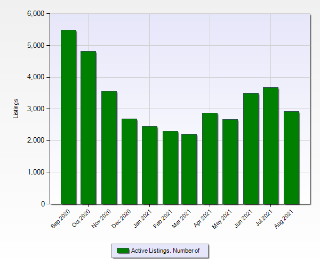Screen dimensions: 320x266
Task: Click the 'Sep 2020' x-axis label
Action: tap(61, 219)
